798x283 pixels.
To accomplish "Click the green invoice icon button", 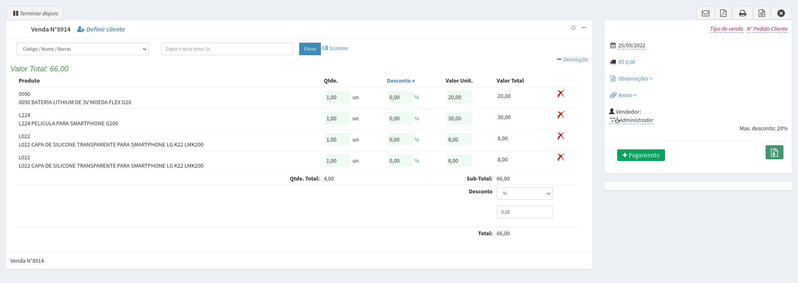I will point(774,152).
